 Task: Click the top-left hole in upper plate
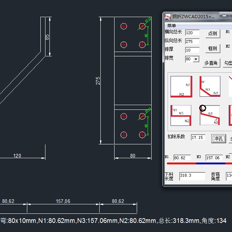point(124,26)
